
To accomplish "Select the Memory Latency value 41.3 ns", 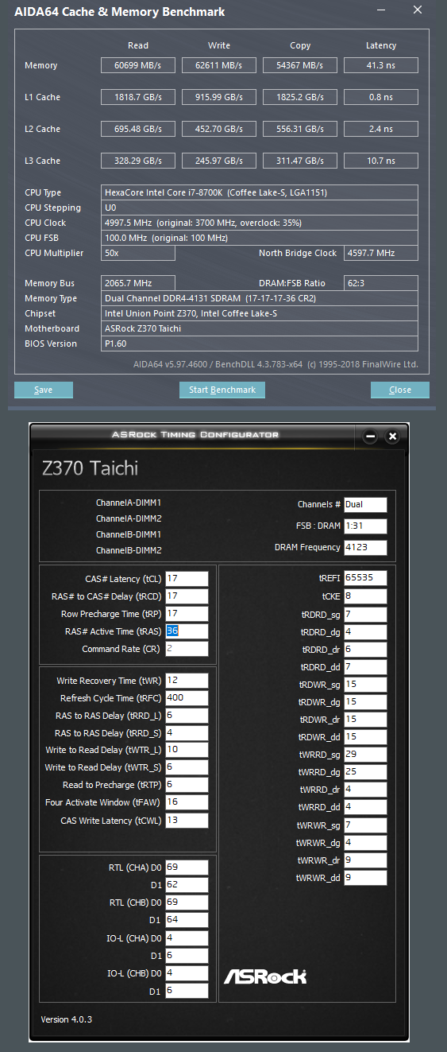I will click(x=381, y=65).
